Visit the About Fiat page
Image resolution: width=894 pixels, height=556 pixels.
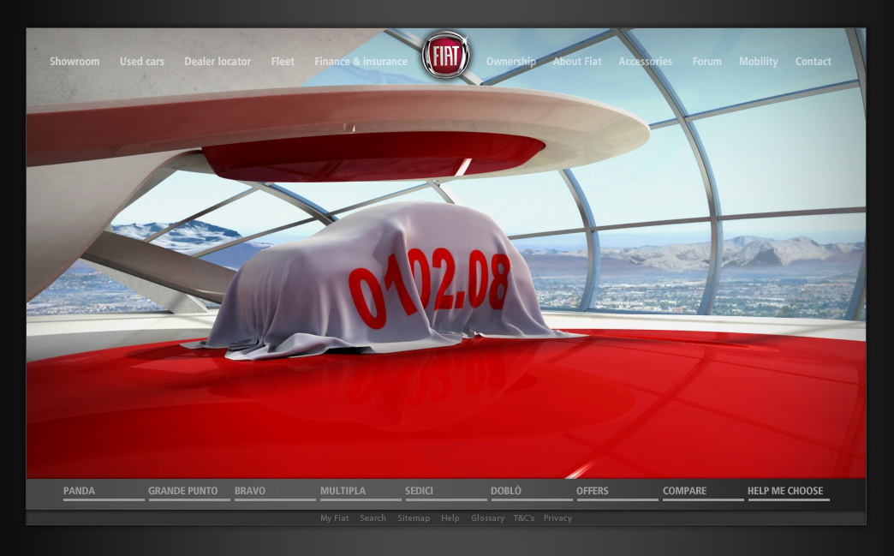[x=577, y=61]
